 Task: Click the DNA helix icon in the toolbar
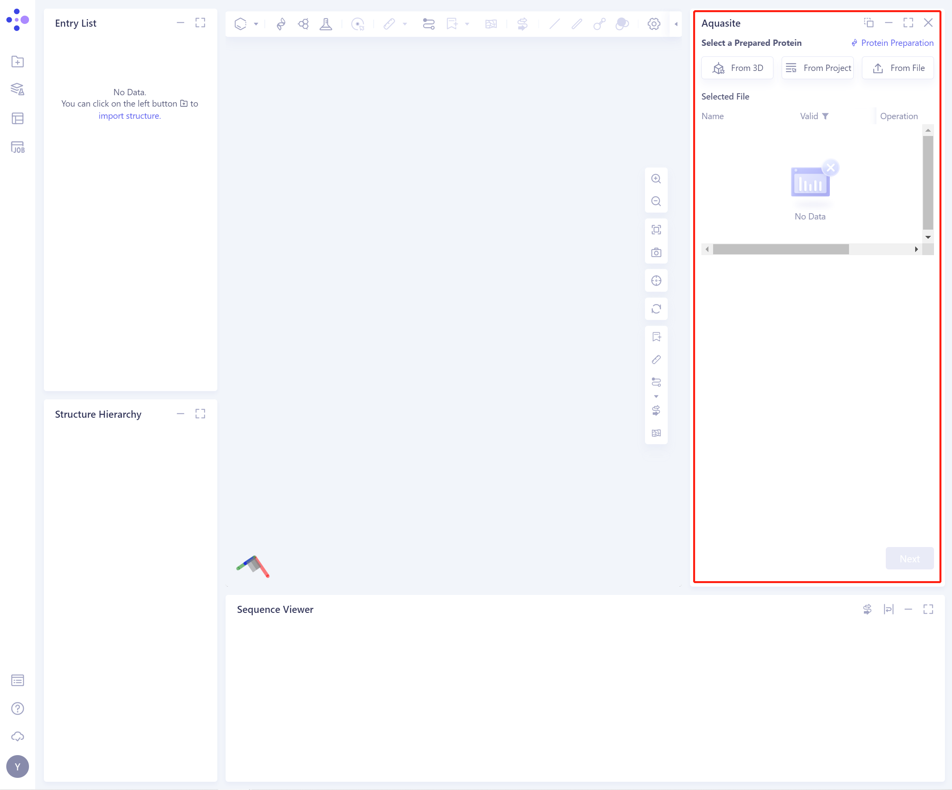point(281,24)
